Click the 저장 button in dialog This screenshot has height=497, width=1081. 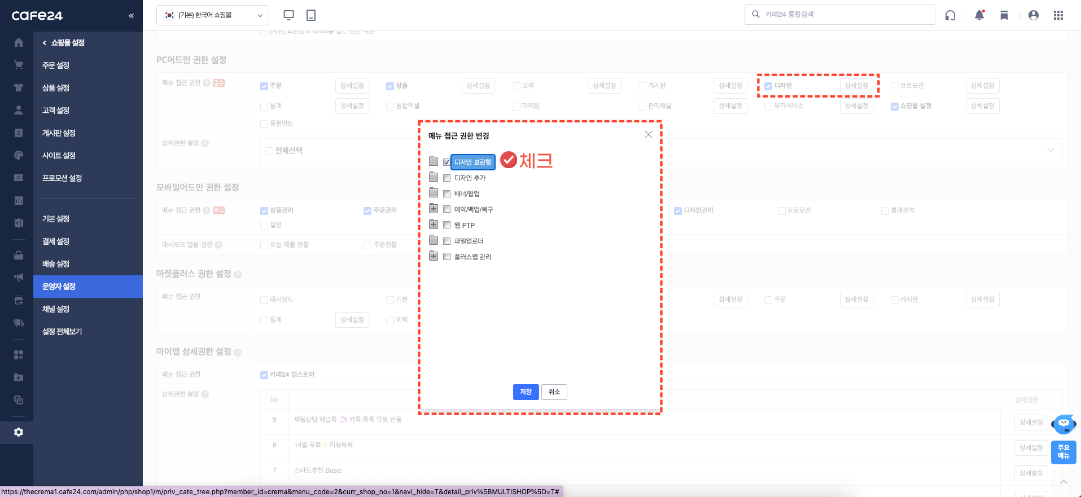click(x=526, y=392)
